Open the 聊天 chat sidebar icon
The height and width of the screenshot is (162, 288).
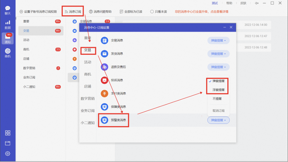click(7, 10)
